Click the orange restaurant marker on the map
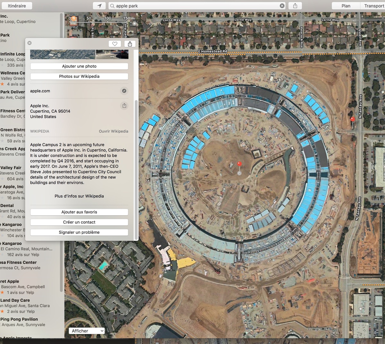The height and width of the screenshot is (344, 385). [x=73, y=19]
